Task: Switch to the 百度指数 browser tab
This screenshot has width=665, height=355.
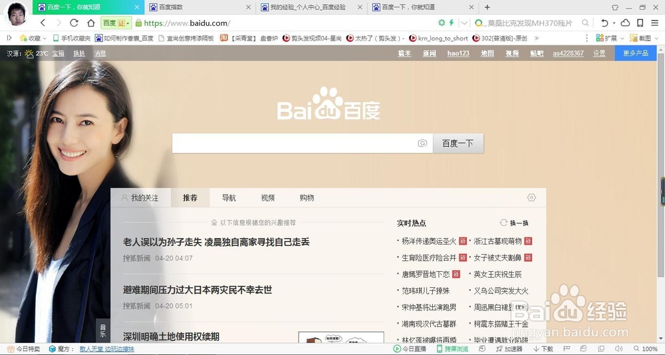Action: 200,7
